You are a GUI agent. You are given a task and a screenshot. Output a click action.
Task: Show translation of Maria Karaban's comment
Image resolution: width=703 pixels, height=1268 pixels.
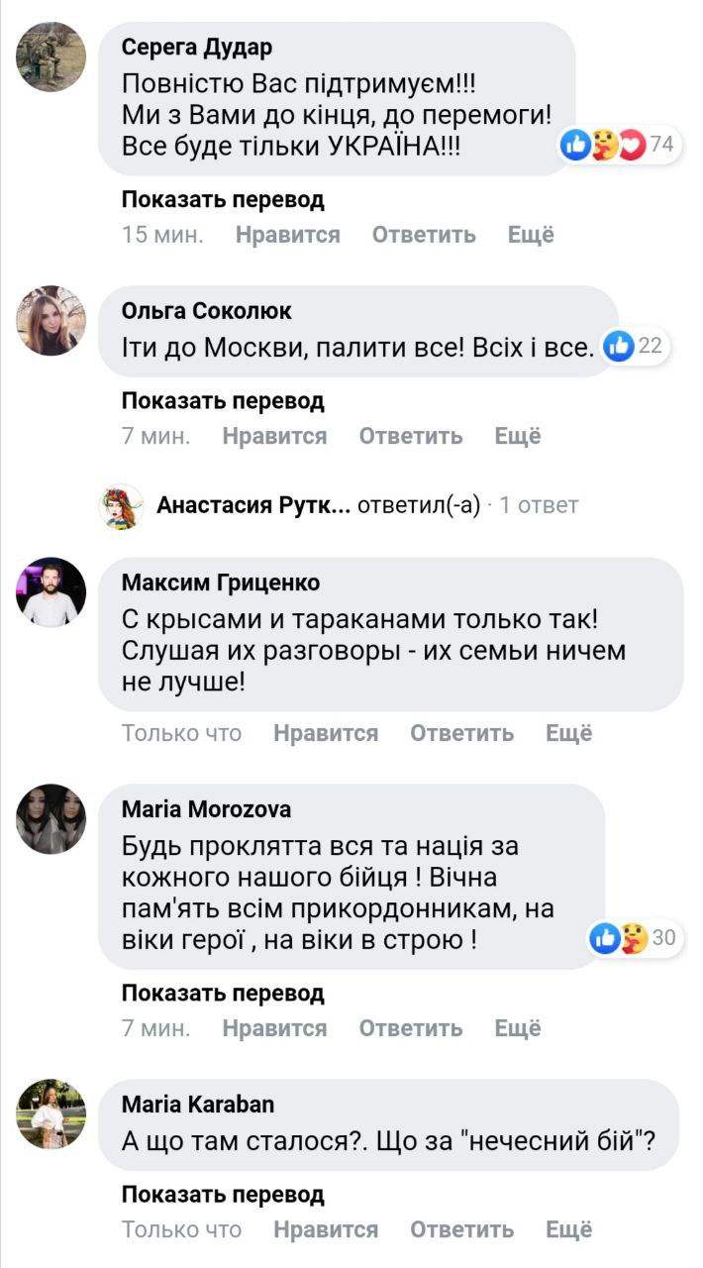[223, 1195]
